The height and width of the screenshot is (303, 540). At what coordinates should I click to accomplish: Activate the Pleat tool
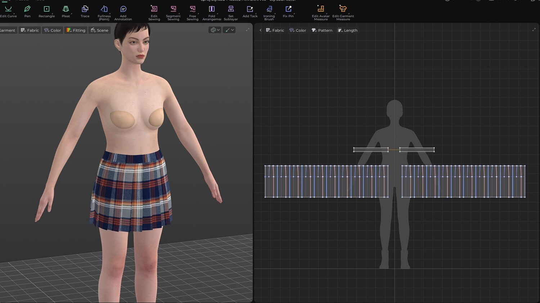point(66,11)
